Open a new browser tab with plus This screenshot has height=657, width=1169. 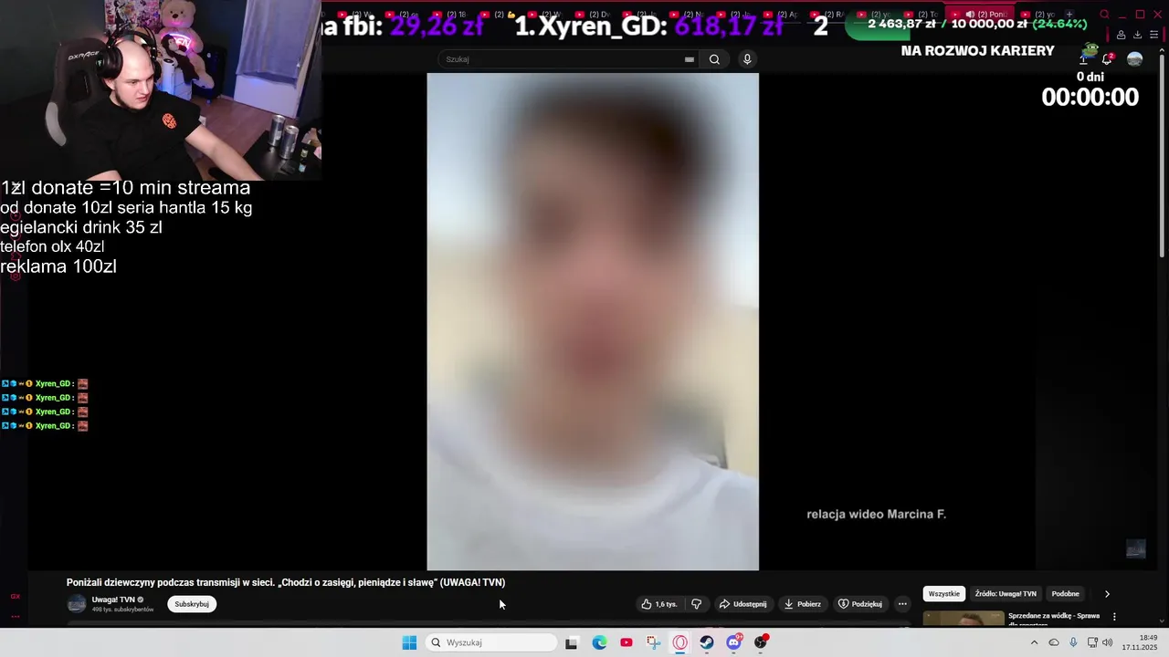pos(1069,15)
